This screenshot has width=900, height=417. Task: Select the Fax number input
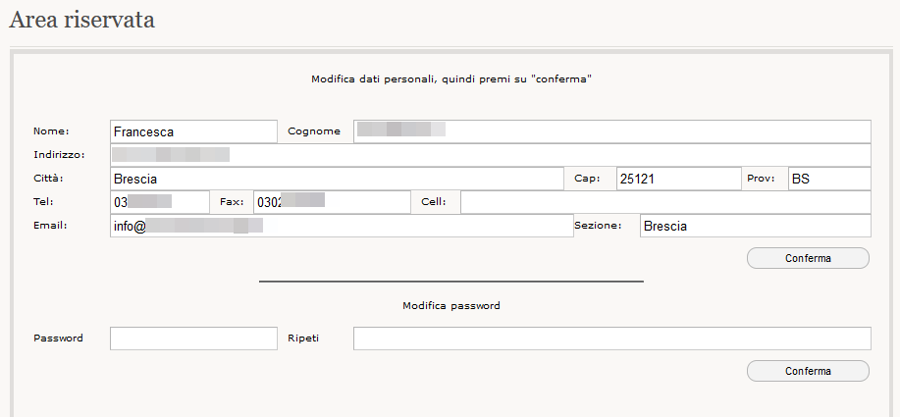point(332,202)
